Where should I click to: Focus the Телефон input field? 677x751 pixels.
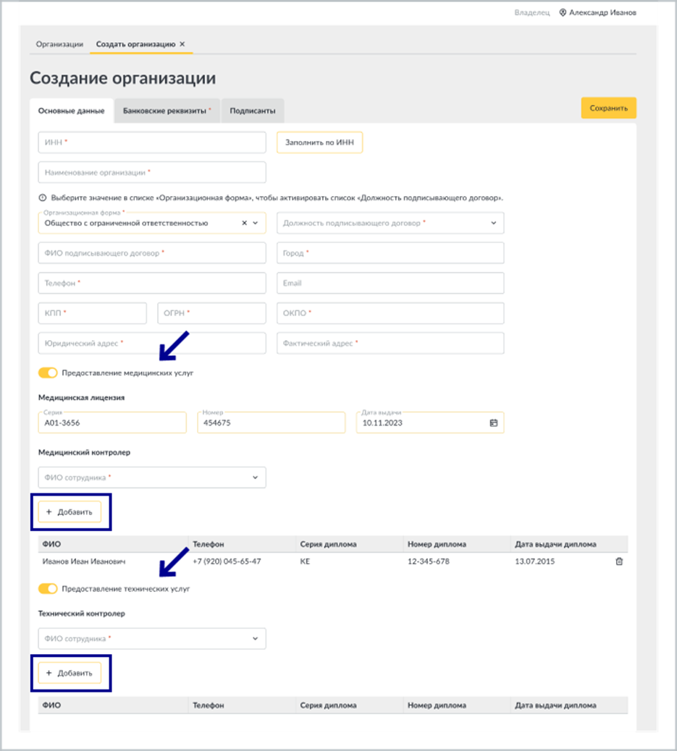(x=152, y=283)
